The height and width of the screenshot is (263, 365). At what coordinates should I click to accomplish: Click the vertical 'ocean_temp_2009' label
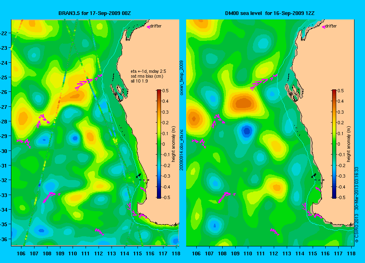182,78
